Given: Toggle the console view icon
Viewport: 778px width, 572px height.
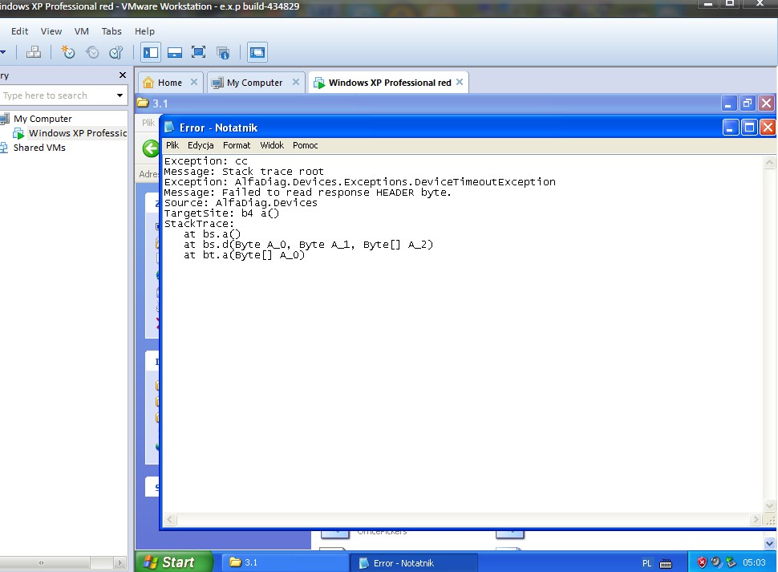Looking at the screenshot, I should [x=257, y=52].
